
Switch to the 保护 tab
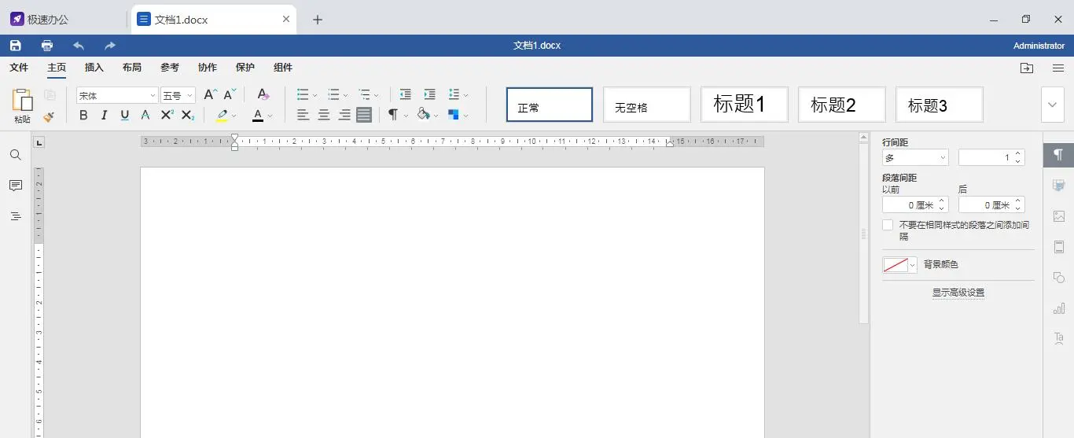tap(245, 68)
